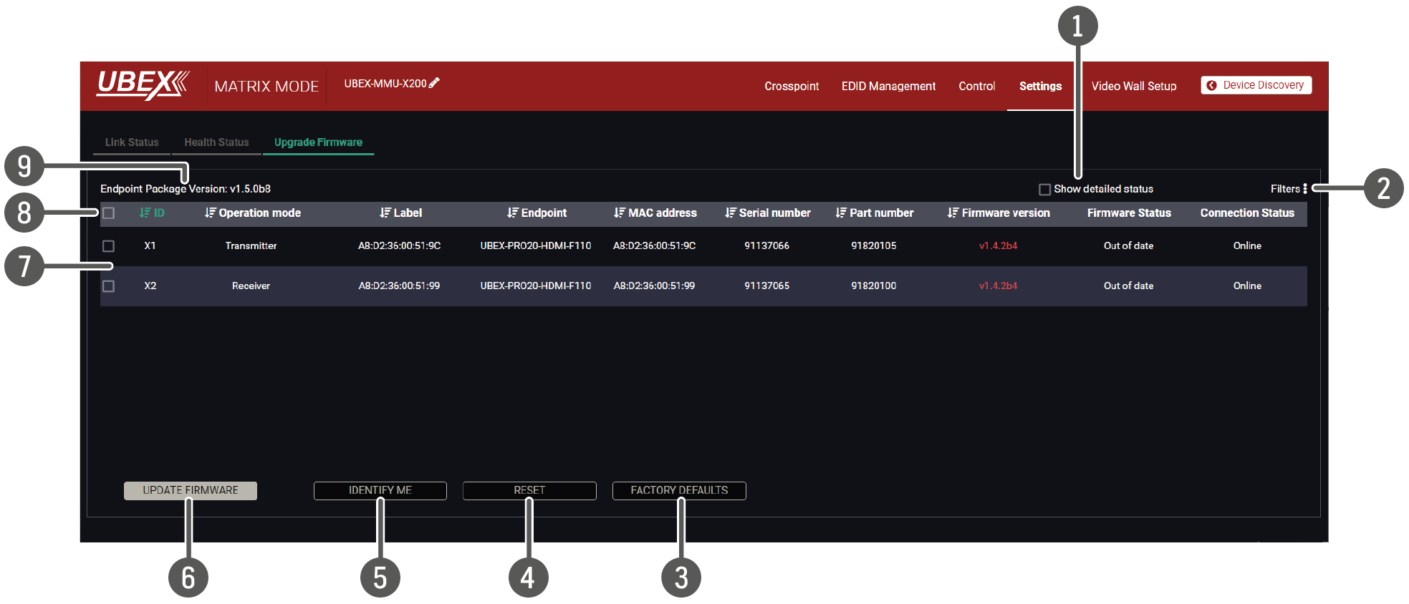Sort table by ID column

point(152,213)
